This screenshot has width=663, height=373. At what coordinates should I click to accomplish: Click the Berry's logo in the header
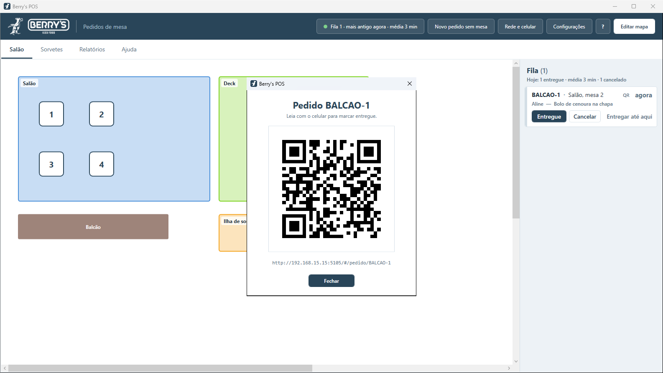39,26
